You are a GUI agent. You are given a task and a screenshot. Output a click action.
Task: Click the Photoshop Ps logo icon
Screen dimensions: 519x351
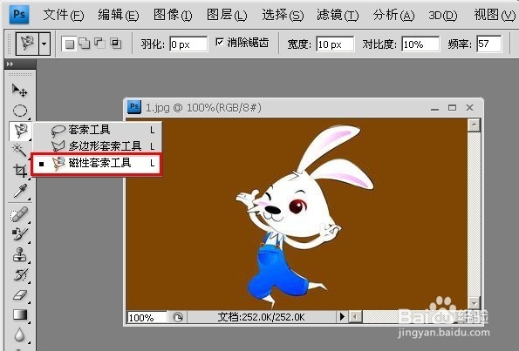pos(19,14)
